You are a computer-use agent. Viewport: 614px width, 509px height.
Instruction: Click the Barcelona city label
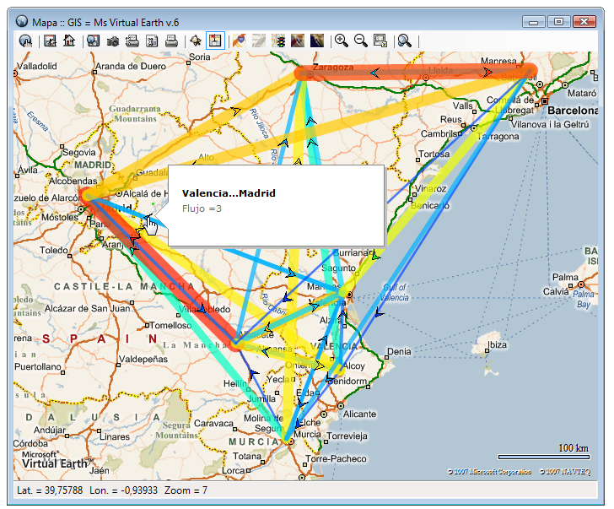[573, 111]
